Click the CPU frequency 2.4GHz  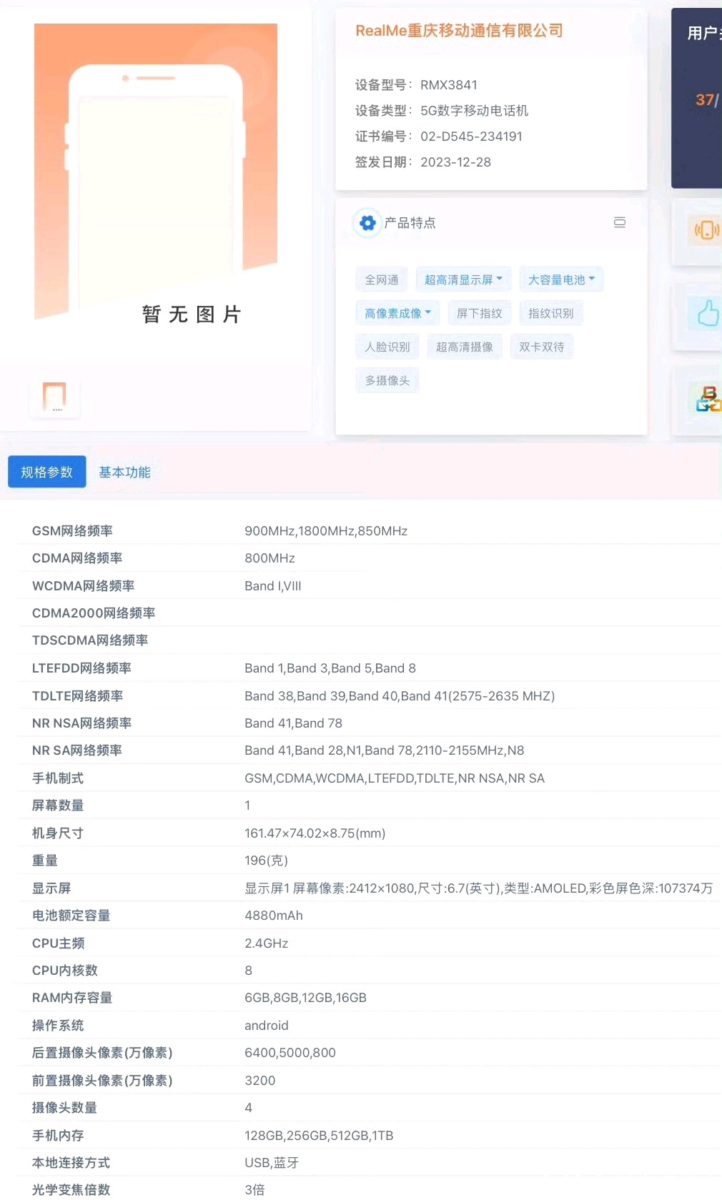point(267,943)
